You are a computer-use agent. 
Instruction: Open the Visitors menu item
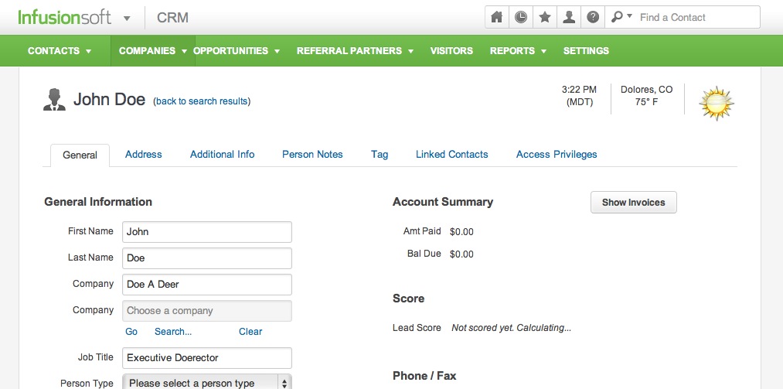[x=451, y=50]
